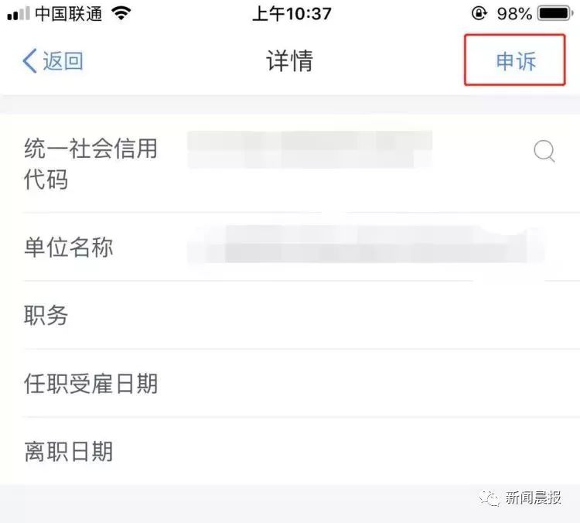Tap the back chevron arrow

pyautogui.click(x=29, y=60)
